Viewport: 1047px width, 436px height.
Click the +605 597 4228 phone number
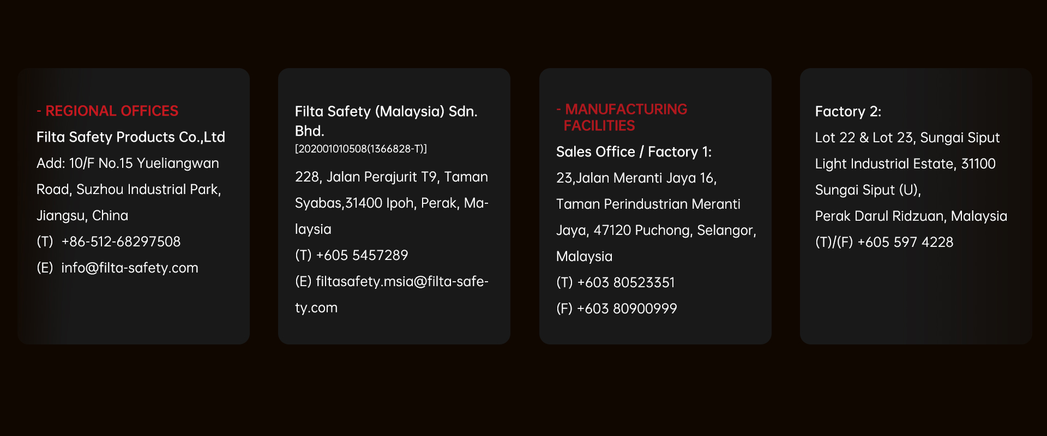(x=905, y=242)
